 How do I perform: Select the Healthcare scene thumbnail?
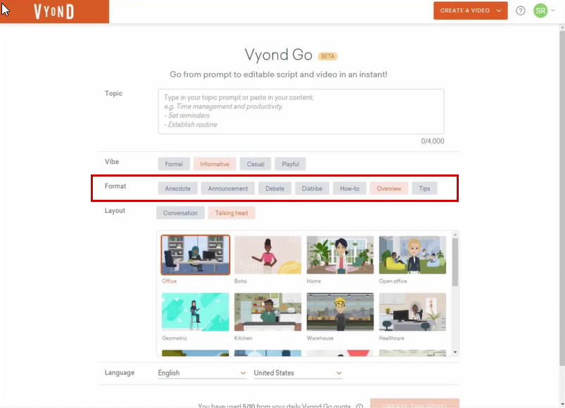click(412, 312)
